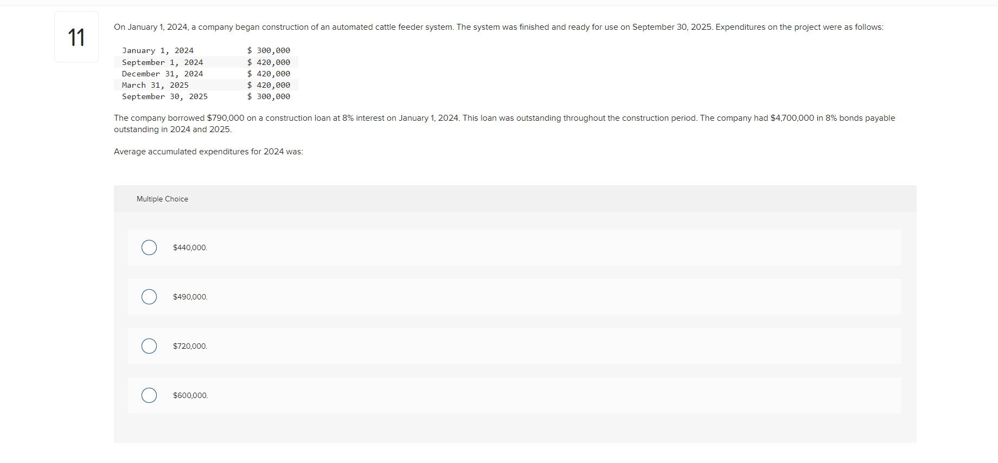Select the $720,000 answer radio button
This screenshot has width=998, height=463.
pyautogui.click(x=149, y=346)
